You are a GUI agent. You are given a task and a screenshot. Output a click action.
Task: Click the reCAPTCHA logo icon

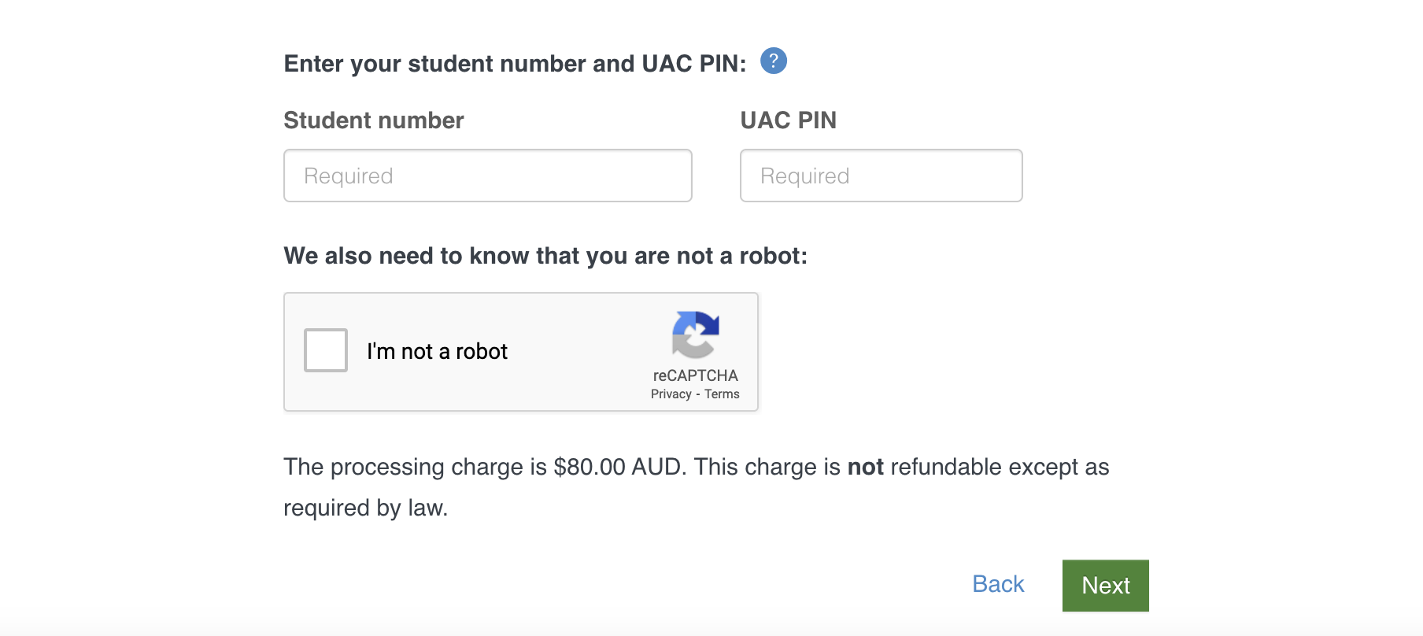pos(695,335)
